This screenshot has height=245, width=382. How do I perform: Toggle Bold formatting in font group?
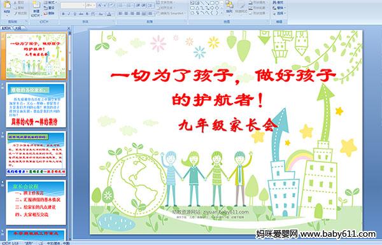click(63, 14)
